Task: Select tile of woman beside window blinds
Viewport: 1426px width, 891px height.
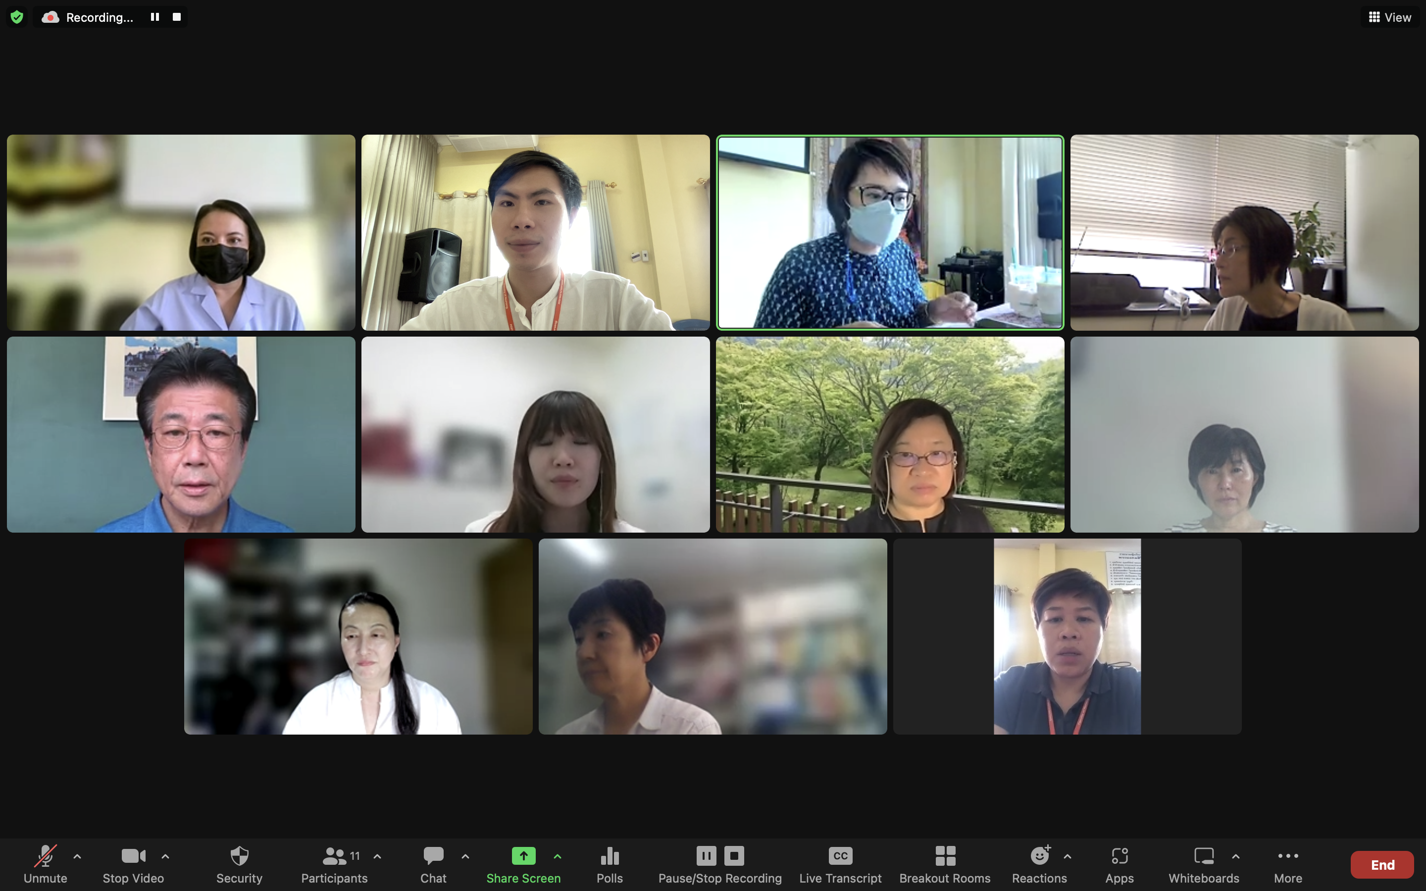Action: click(x=1244, y=232)
